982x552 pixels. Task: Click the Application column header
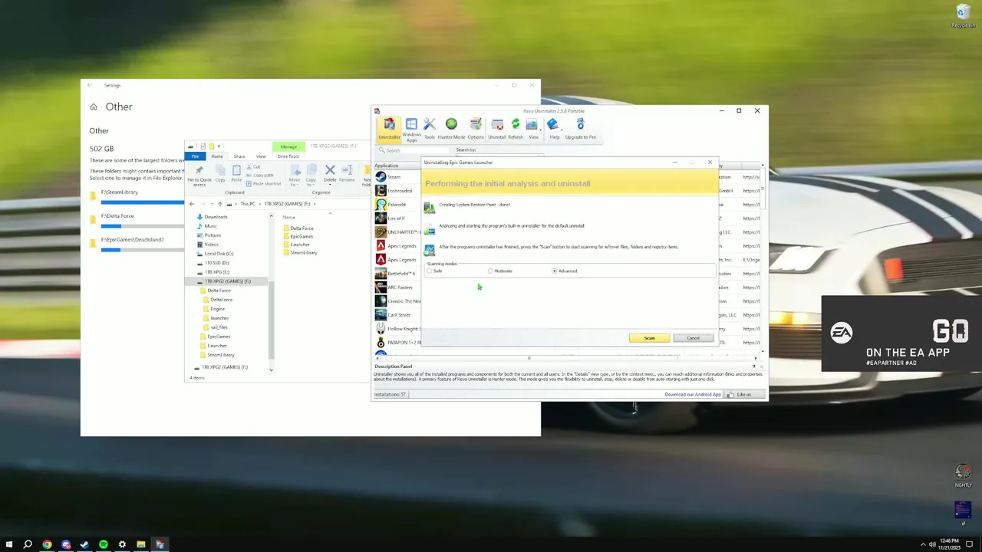pyautogui.click(x=397, y=166)
